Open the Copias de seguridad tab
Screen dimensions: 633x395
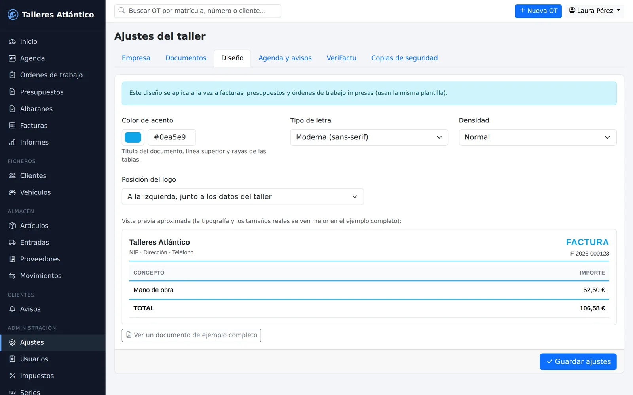404,58
